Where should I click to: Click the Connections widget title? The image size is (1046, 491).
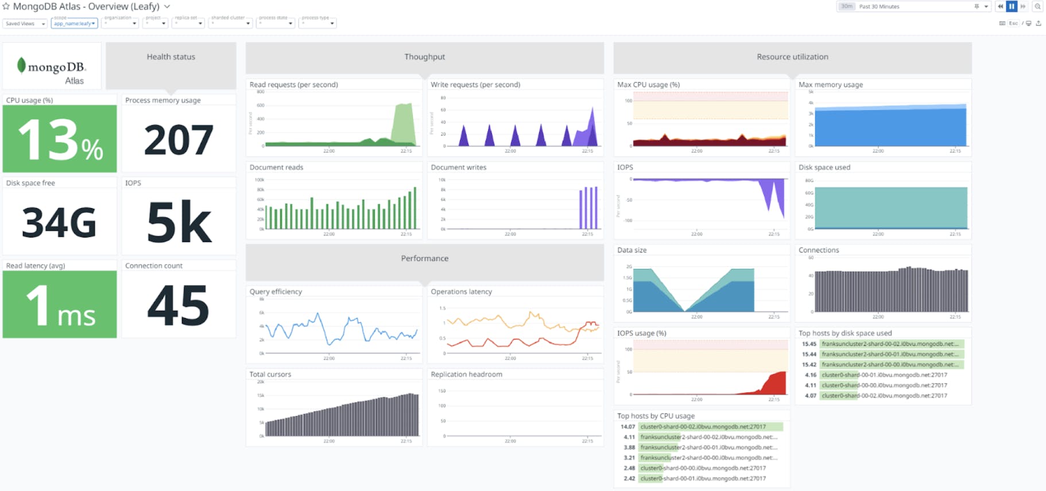(819, 250)
